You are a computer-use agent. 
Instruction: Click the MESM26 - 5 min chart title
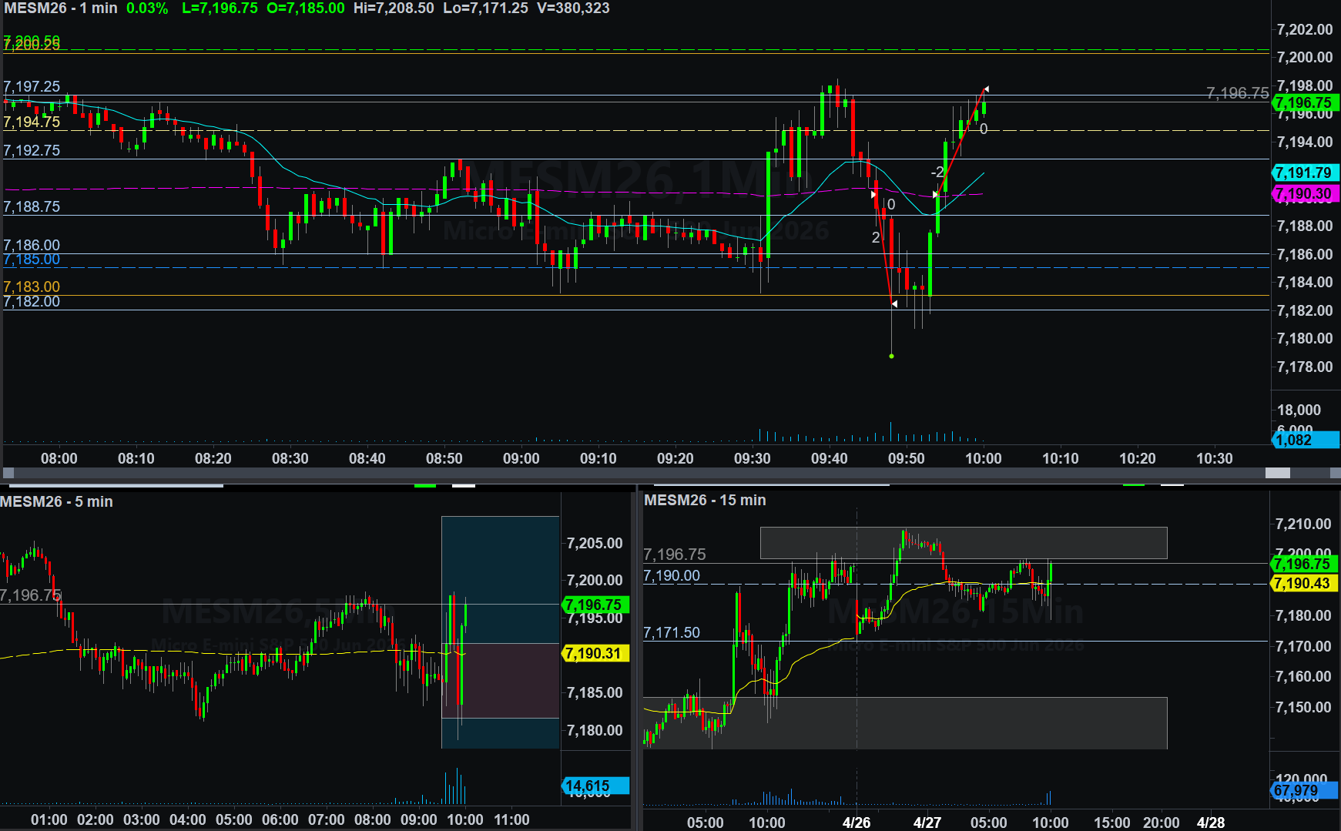click(56, 502)
